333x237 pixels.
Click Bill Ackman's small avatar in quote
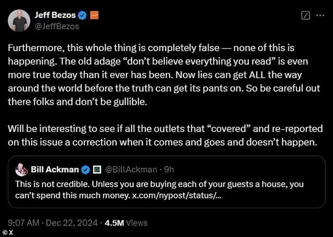point(22,169)
